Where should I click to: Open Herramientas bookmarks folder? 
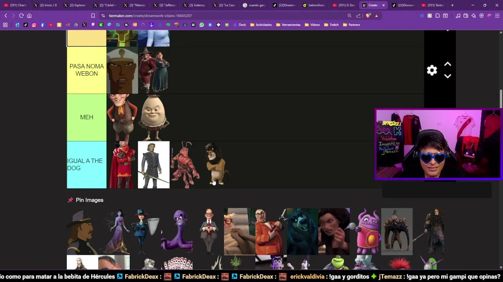tap(288, 25)
